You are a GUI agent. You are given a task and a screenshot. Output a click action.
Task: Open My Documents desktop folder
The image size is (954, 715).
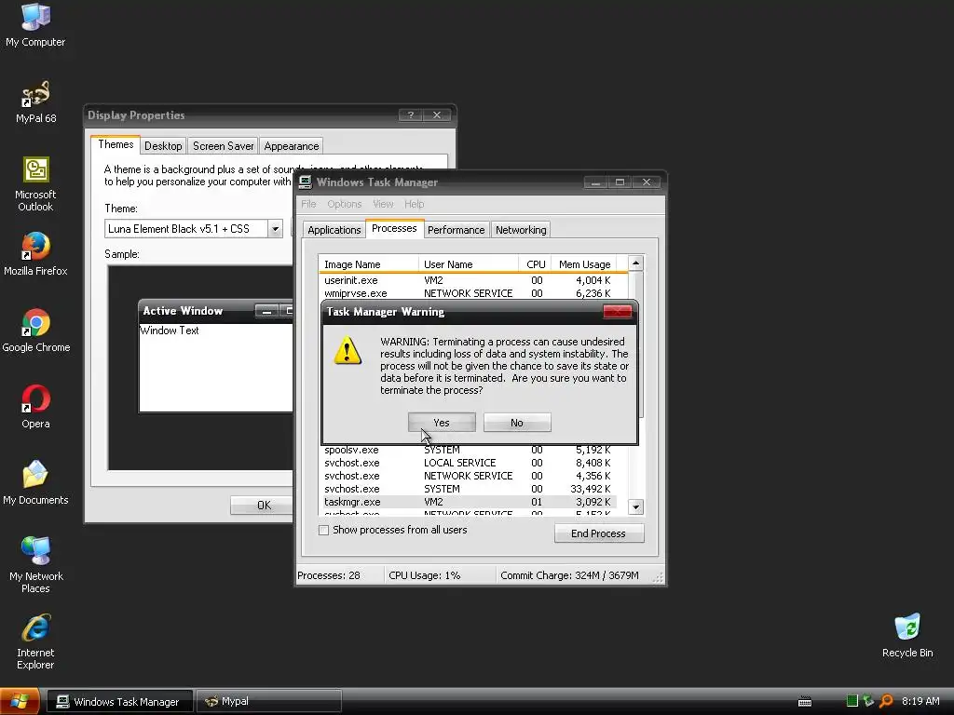click(x=35, y=483)
